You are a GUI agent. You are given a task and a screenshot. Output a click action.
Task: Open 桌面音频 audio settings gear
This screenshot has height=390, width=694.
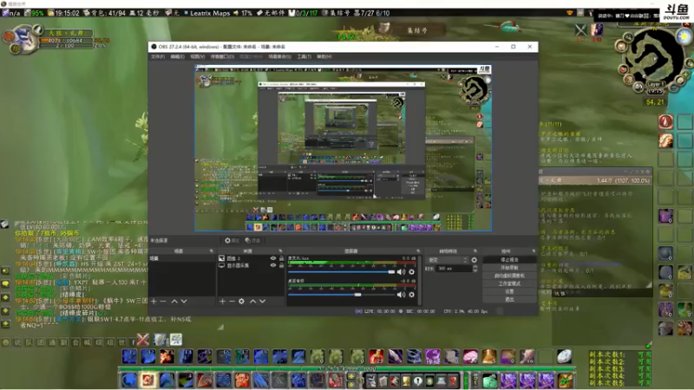click(x=411, y=295)
